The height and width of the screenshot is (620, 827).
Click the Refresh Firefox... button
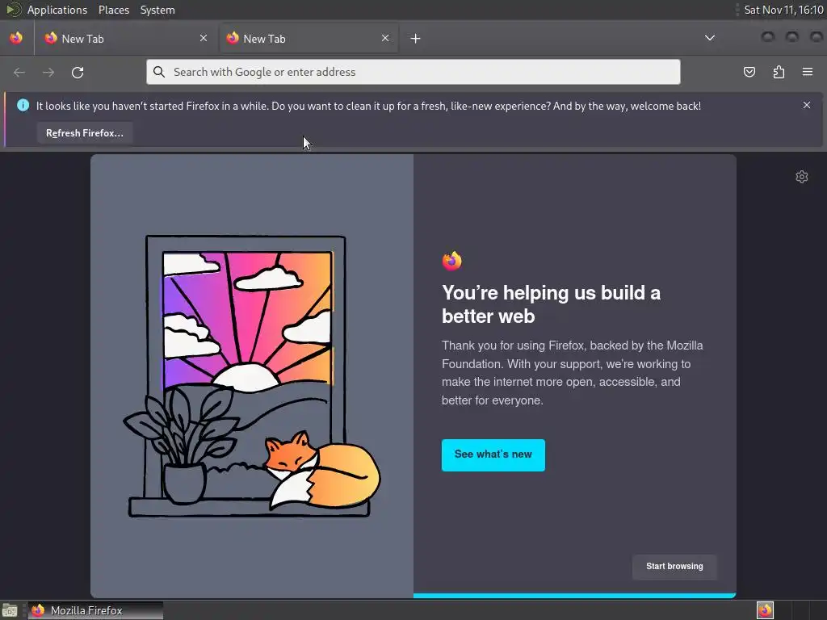(x=84, y=133)
